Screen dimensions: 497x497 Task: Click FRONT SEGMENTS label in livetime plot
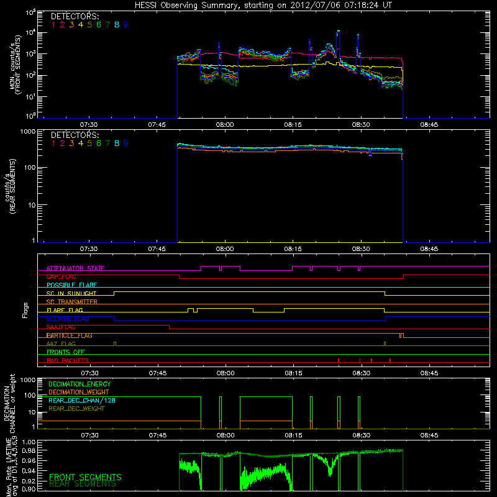(85, 477)
